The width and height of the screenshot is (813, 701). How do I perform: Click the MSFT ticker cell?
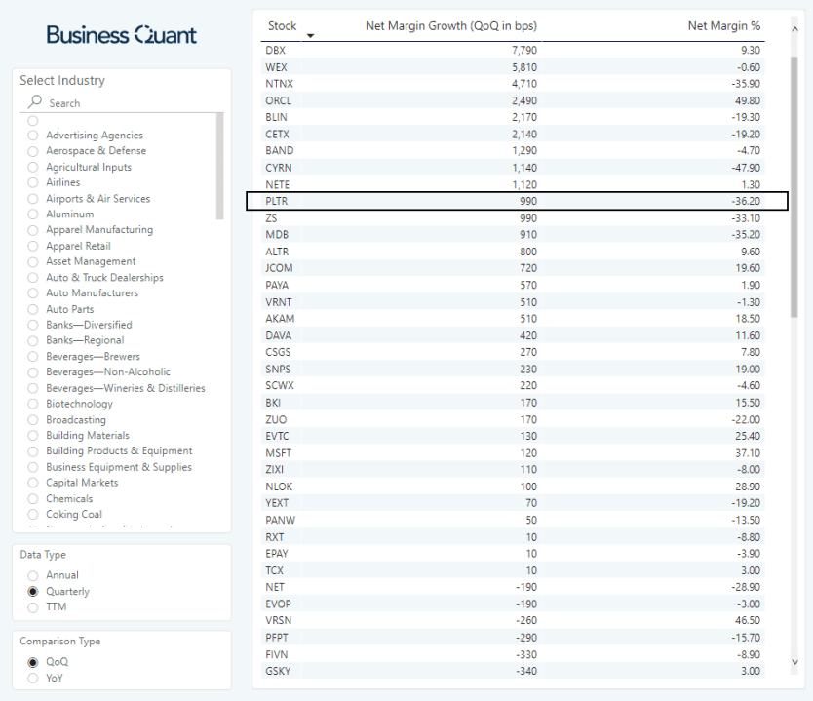(279, 453)
